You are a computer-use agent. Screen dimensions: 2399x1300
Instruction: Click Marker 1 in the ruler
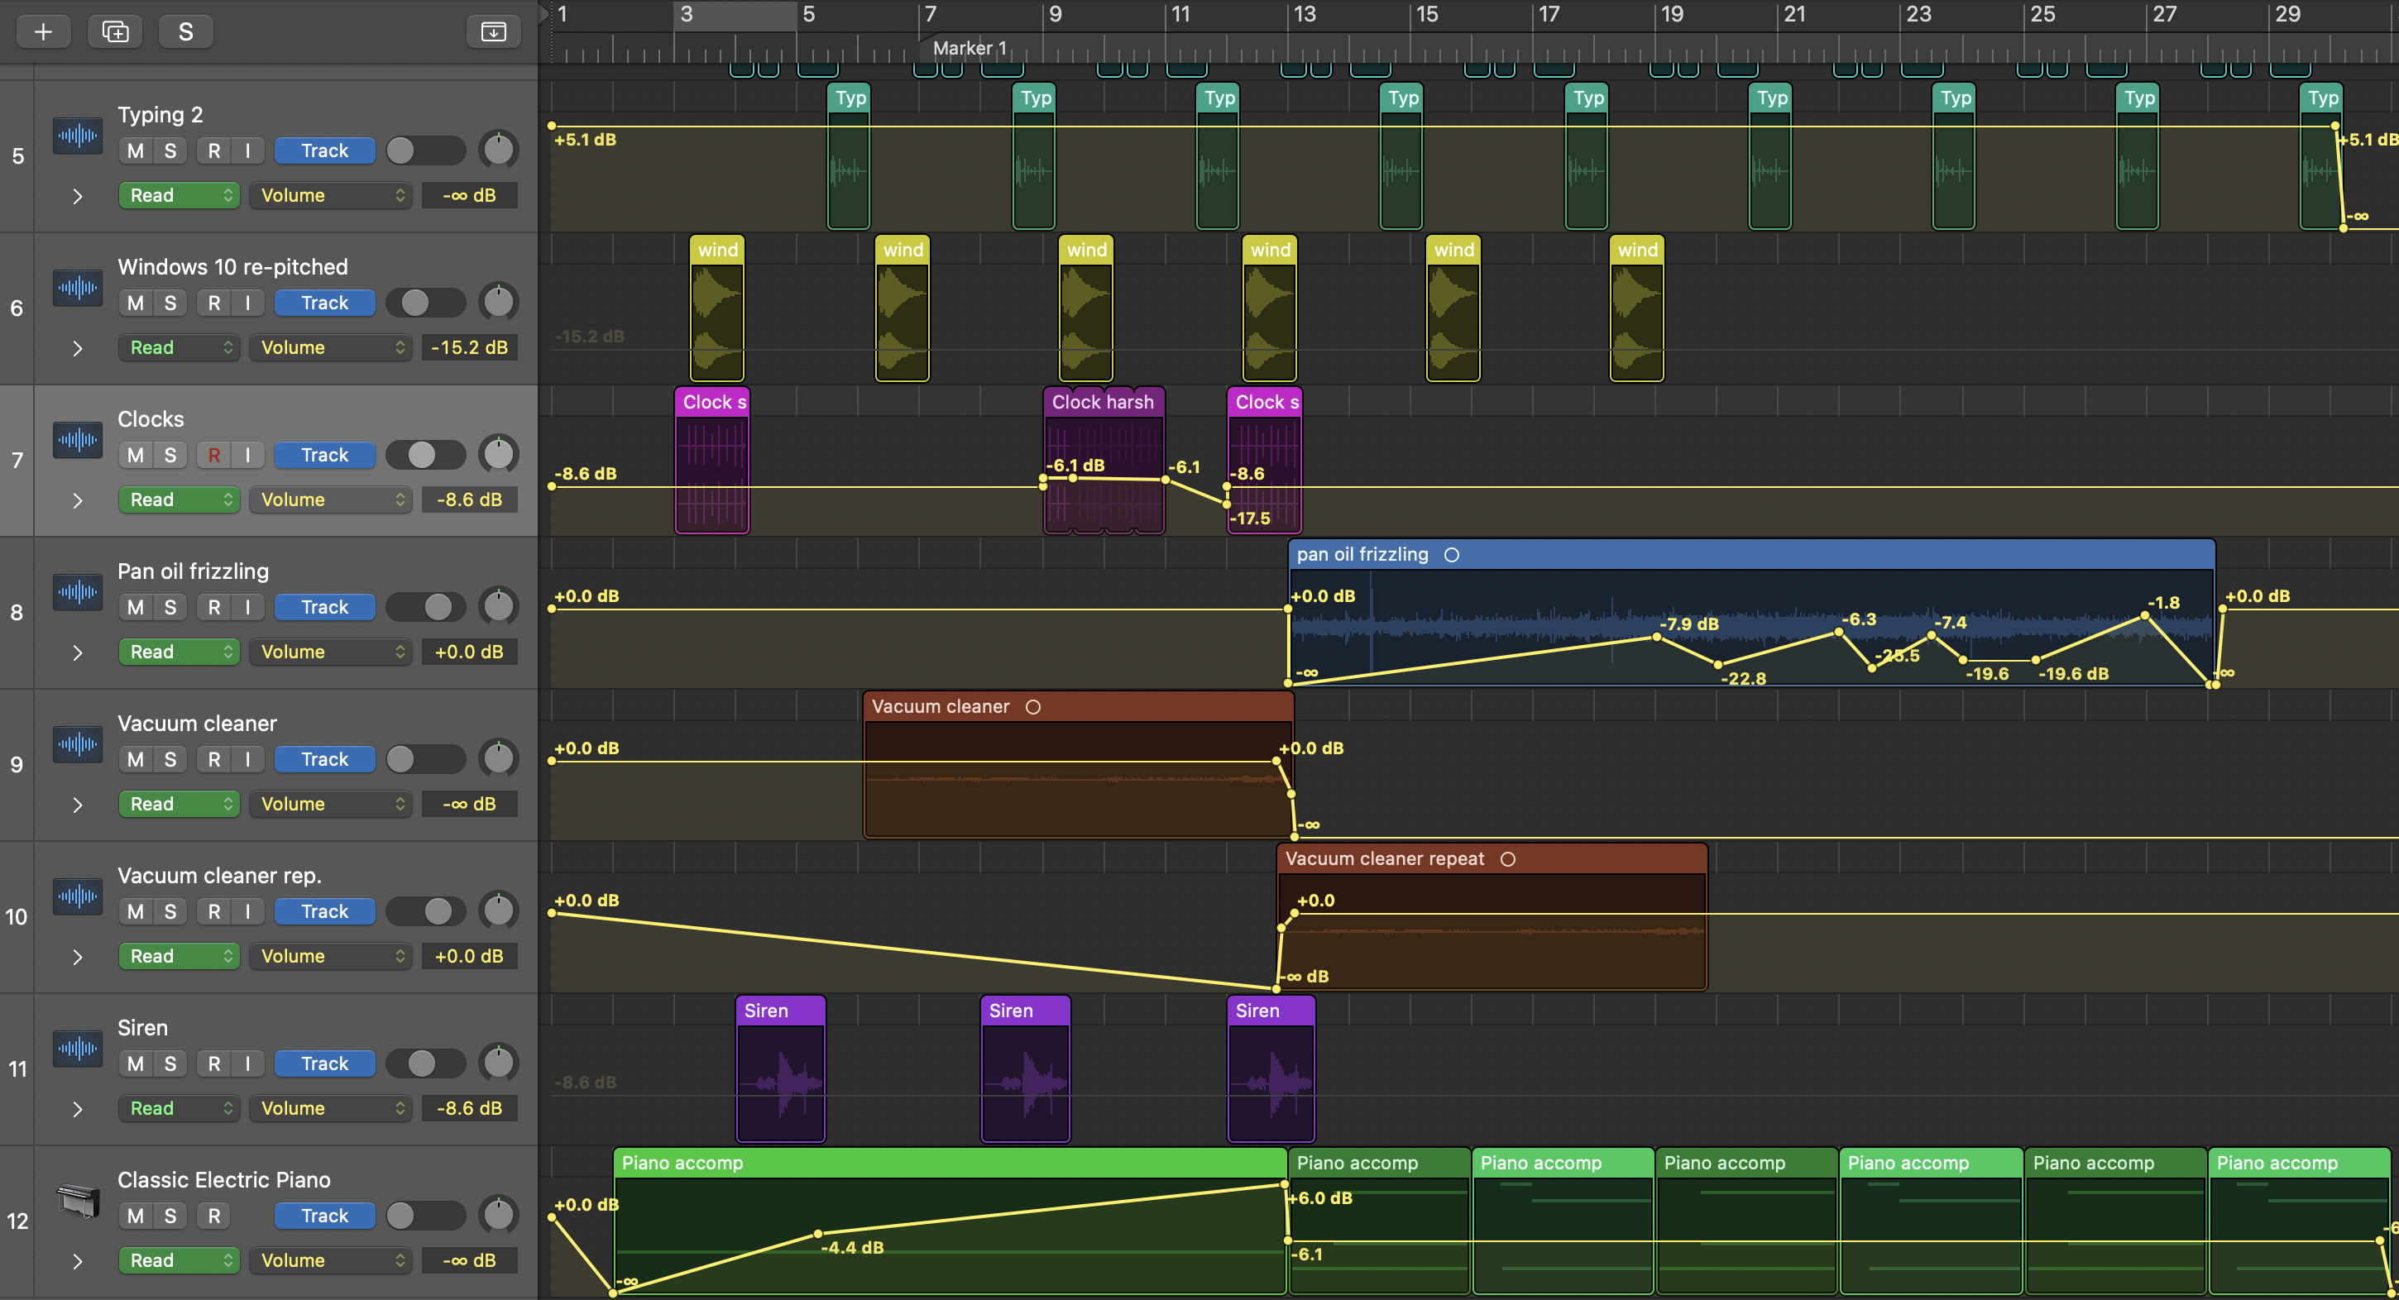(x=969, y=49)
